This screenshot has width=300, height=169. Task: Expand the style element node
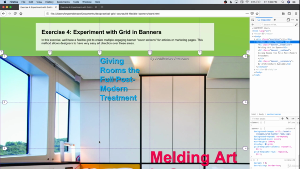click(x=255, y=69)
